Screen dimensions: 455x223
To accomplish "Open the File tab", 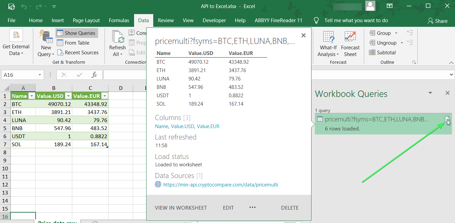I will (x=11, y=20).
